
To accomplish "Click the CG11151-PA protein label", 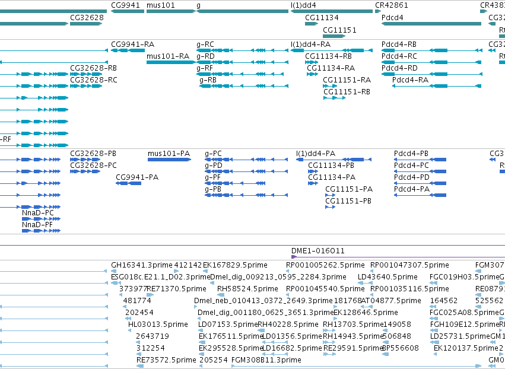I will [x=349, y=189].
